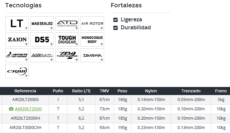Open the LT technology tile
Viewport: 230px width, 133px height.
17,23
